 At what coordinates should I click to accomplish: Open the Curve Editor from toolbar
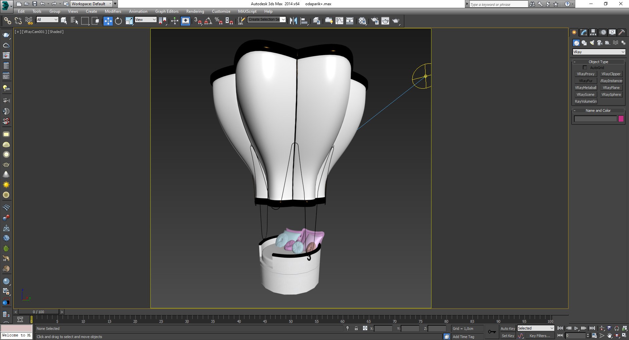339,21
